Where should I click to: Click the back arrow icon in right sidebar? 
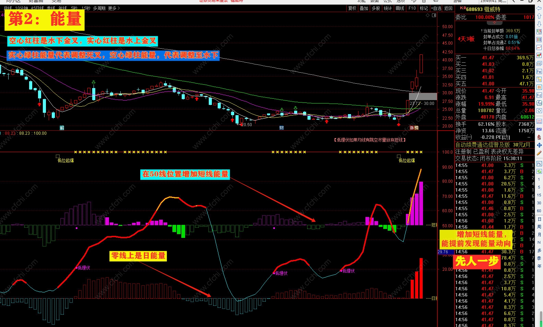[539, 8]
